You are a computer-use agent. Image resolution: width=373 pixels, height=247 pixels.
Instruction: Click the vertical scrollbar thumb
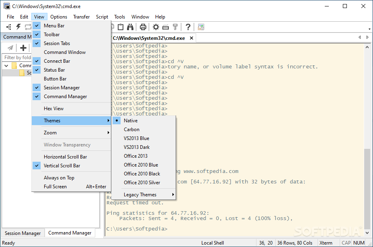click(367, 188)
